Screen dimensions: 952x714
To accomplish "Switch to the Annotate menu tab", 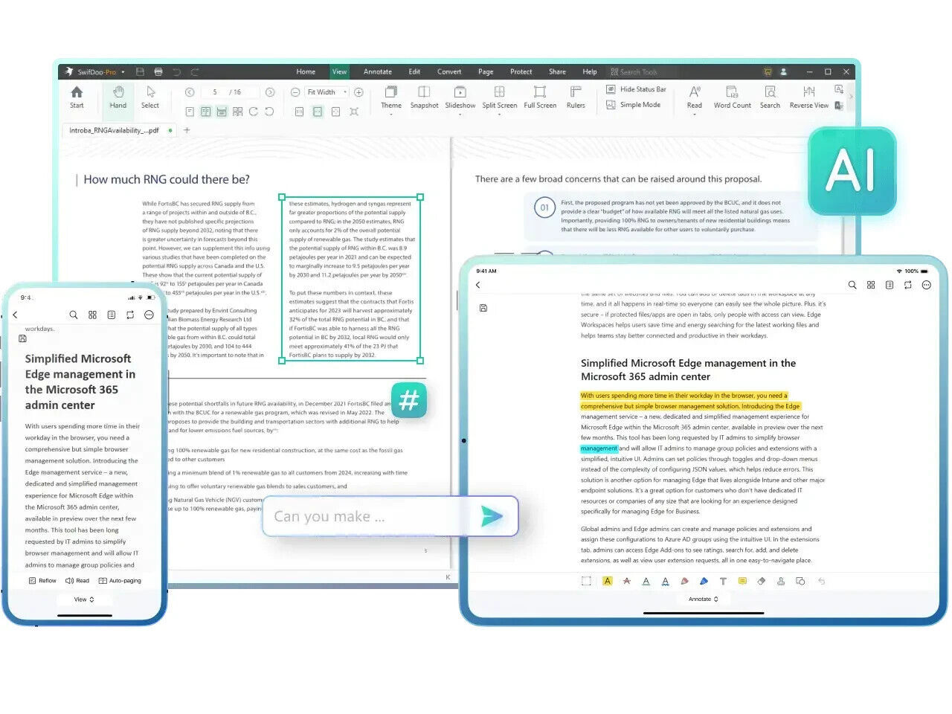I will (378, 72).
